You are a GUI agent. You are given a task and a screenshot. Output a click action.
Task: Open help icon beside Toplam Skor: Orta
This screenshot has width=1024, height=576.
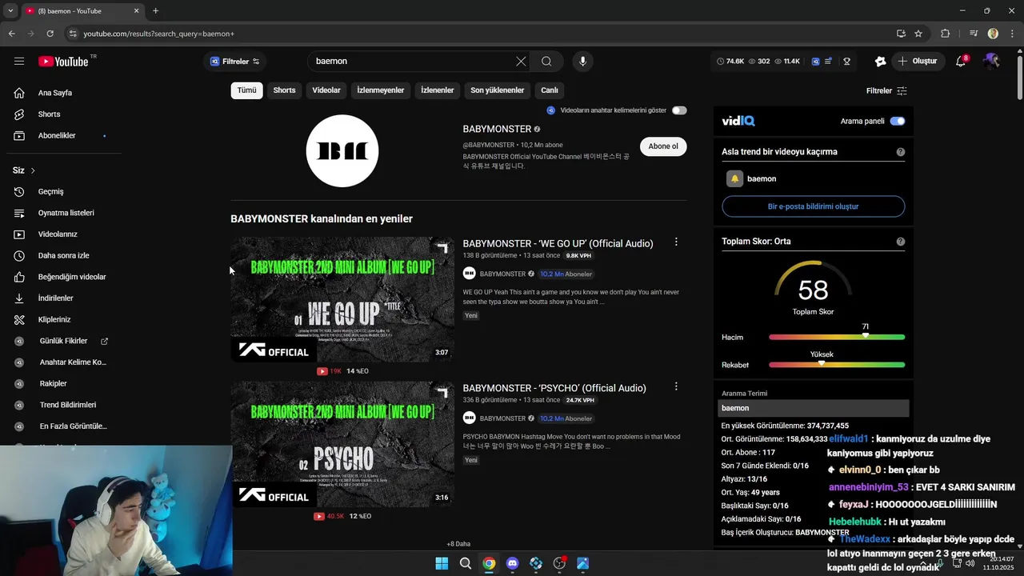click(901, 242)
